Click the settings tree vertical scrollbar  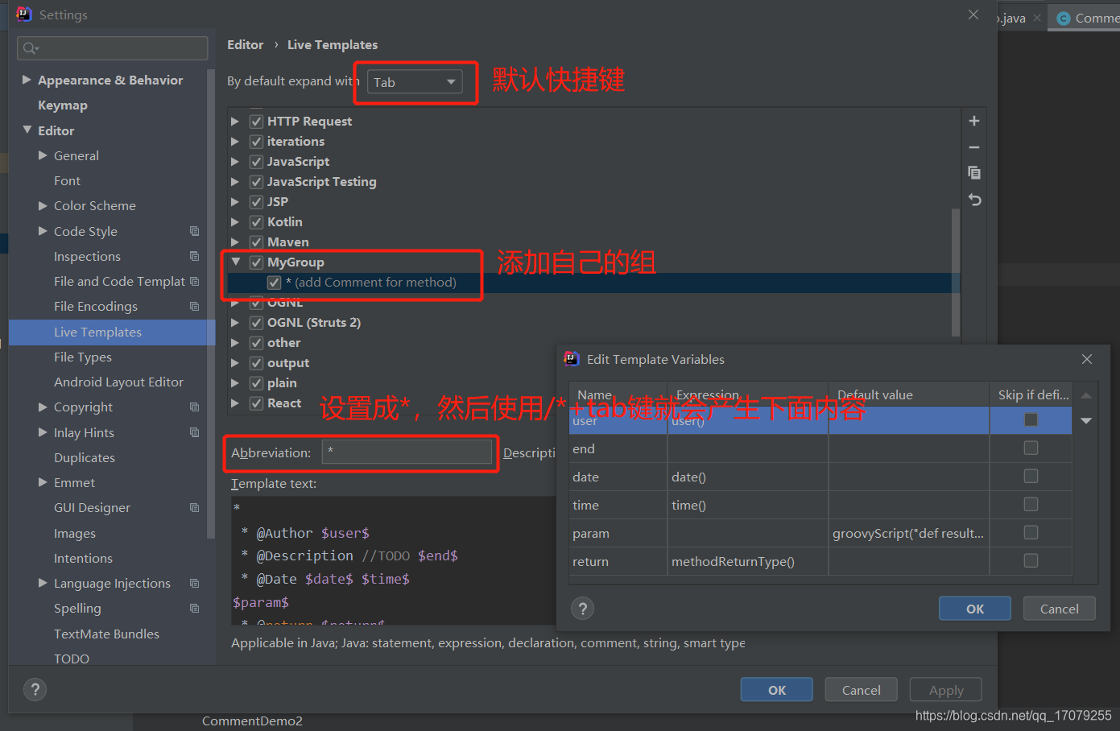[x=211, y=304]
